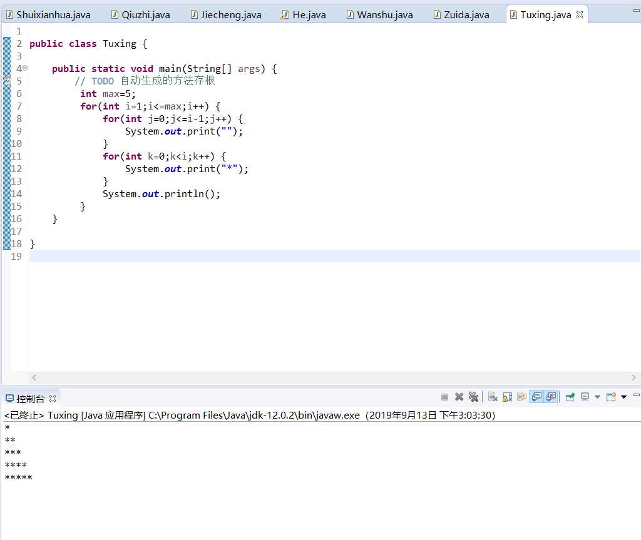Click the editor horizontal scroll right arrow
The image size is (641, 540).
[x=633, y=377]
